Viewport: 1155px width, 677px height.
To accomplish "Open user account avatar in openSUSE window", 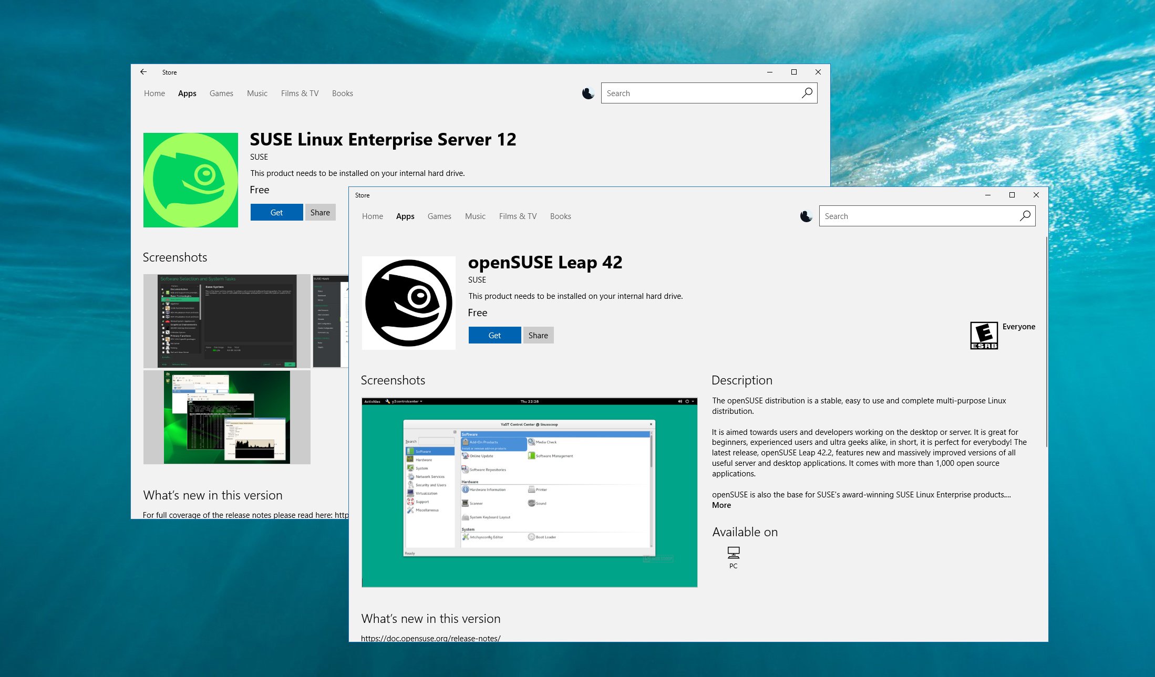I will click(806, 216).
